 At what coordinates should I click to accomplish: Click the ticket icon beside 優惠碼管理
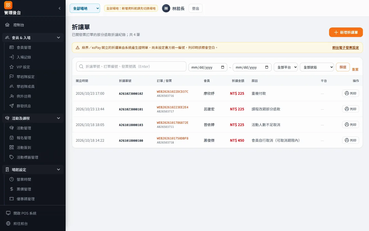12,199
